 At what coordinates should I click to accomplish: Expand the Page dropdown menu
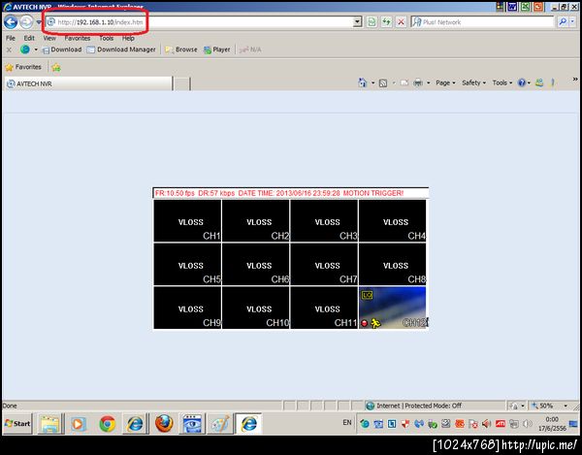coord(445,82)
